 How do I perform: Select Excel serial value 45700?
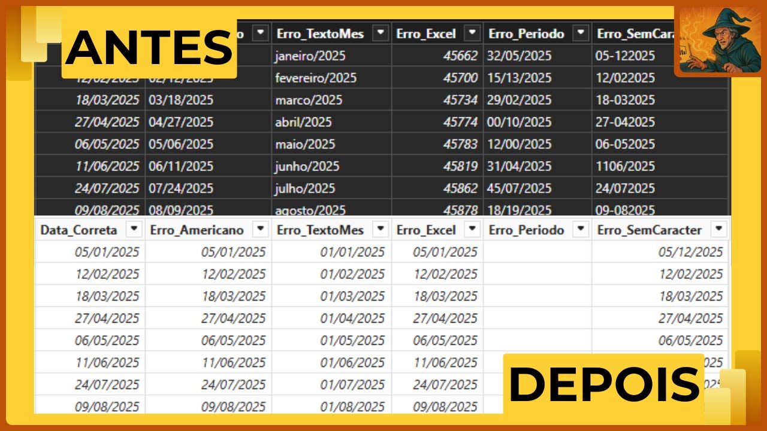pos(460,78)
